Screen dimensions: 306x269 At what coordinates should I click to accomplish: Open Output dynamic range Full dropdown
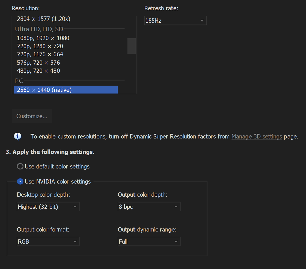pyautogui.click(x=149, y=242)
